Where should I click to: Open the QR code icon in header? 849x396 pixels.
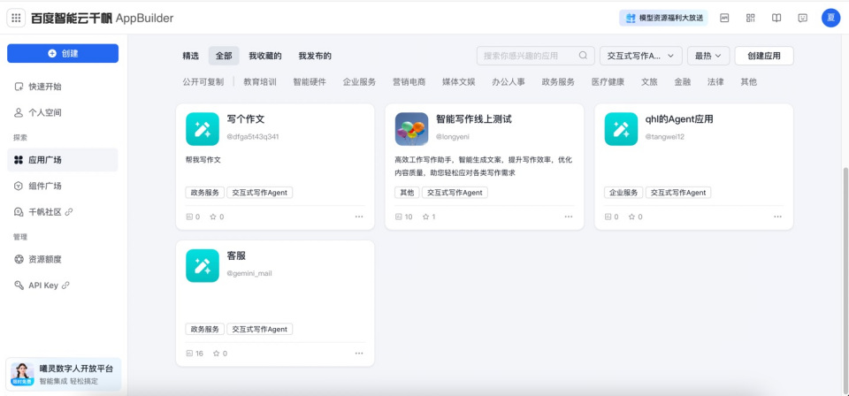click(x=750, y=18)
